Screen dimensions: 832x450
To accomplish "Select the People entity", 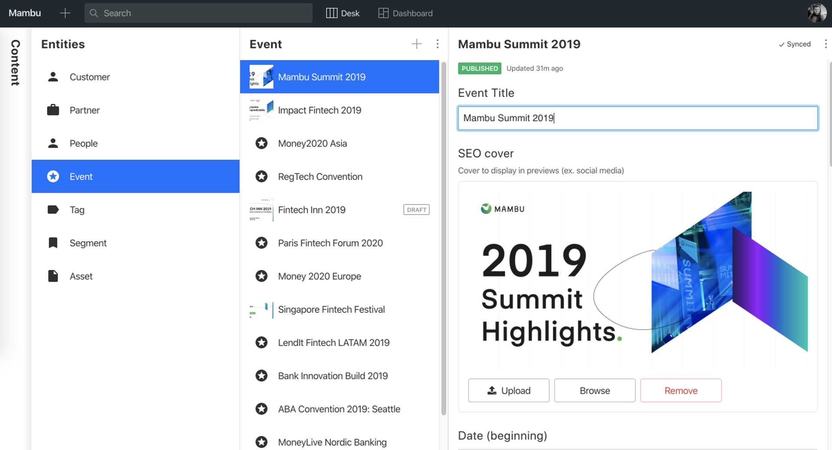I will pos(136,143).
